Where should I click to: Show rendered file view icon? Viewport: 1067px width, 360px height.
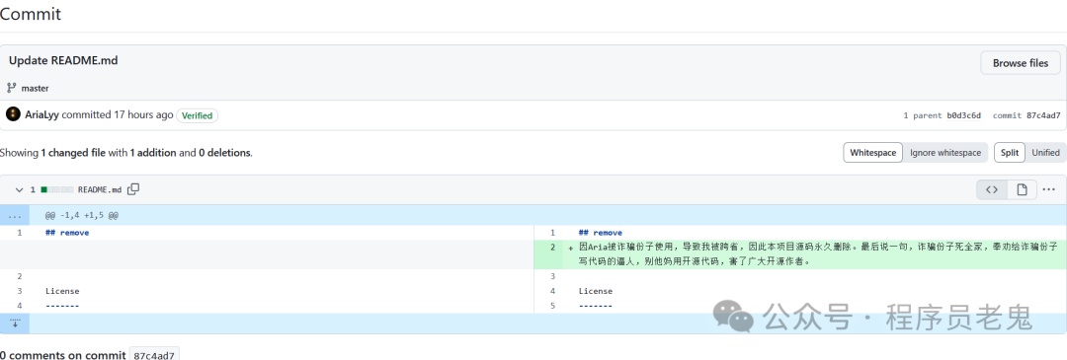[1022, 190]
